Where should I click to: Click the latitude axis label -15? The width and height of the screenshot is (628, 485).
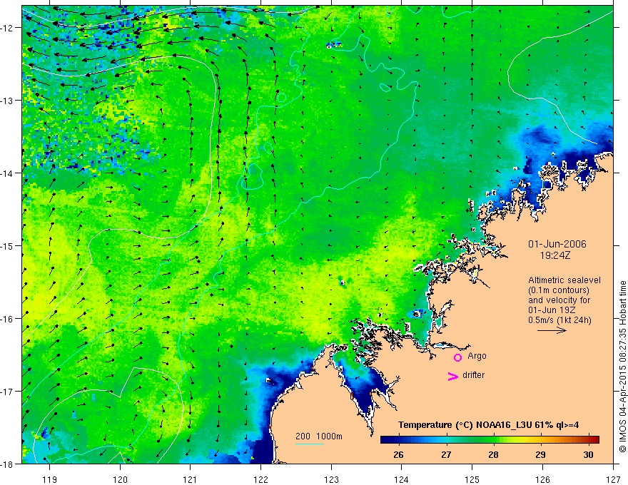click(7, 245)
